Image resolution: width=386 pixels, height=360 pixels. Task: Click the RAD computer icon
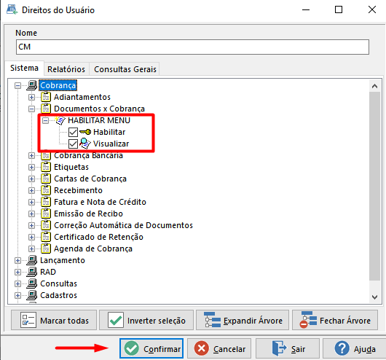(32, 272)
